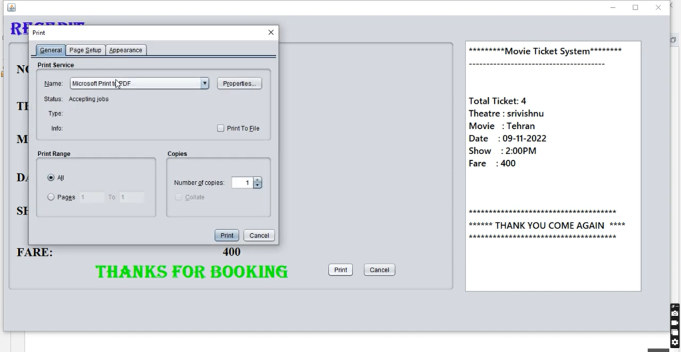Click the 'Print Service' section label
Image resolution: width=681 pixels, height=352 pixels.
pyautogui.click(x=56, y=65)
